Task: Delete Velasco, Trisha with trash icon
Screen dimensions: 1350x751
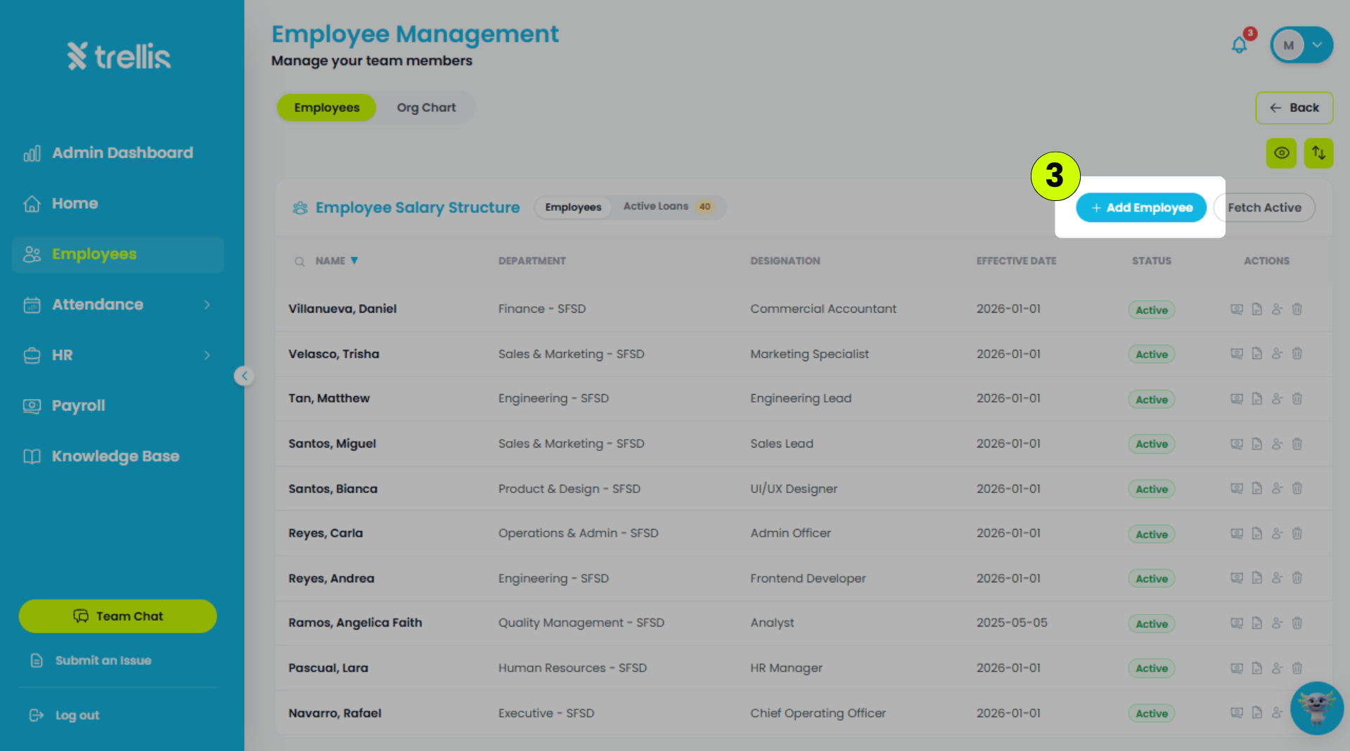Action: coord(1297,353)
